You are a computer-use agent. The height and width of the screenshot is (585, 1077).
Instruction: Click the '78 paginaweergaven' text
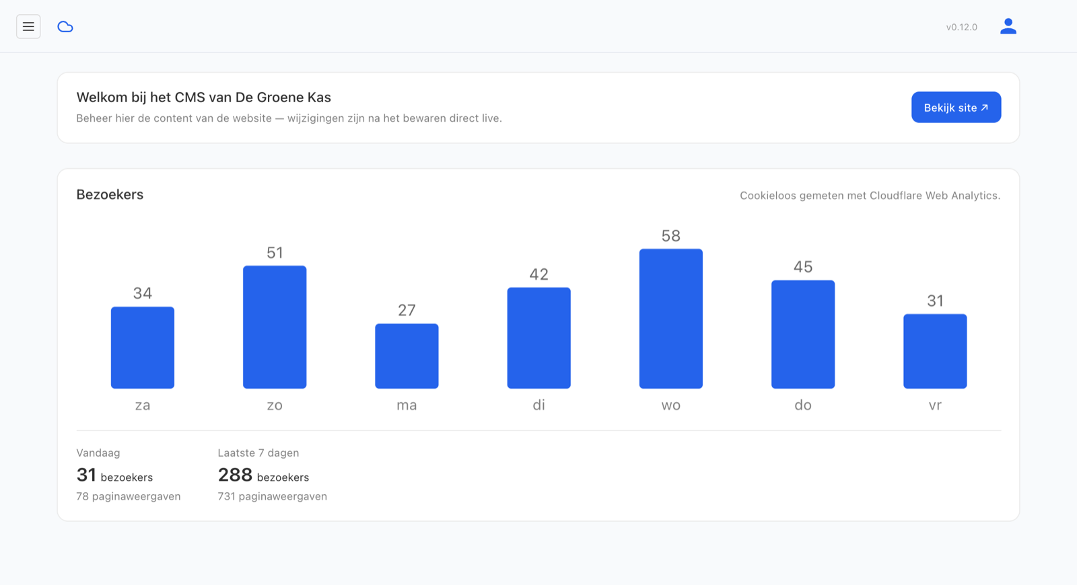pyautogui.click(x=129, y=496)
